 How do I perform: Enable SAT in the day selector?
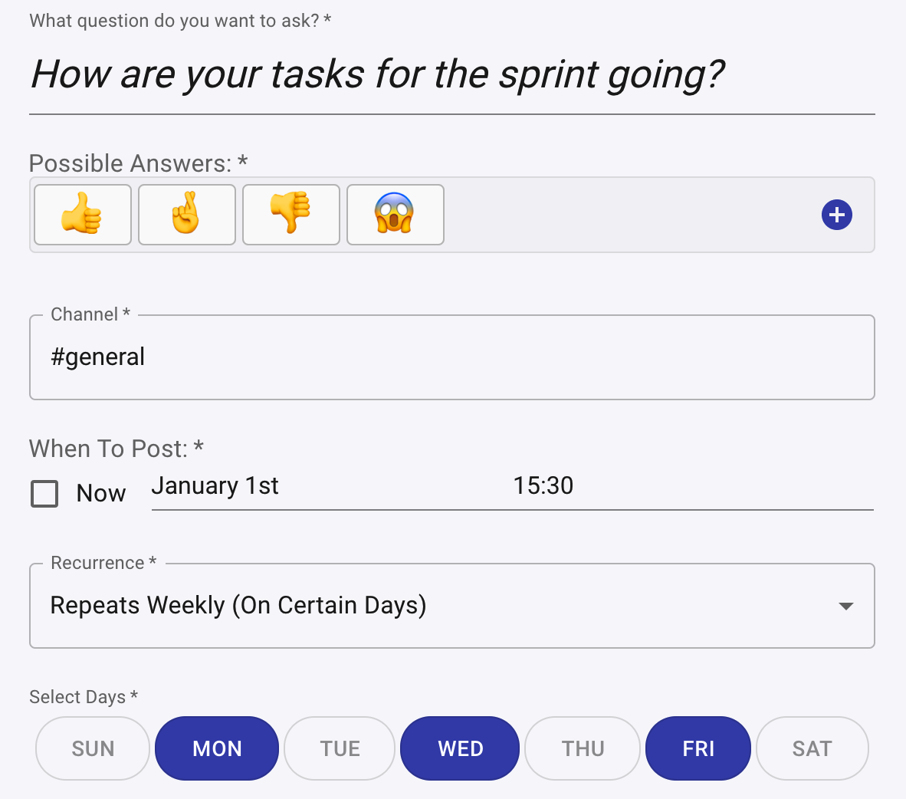click(812, 748)
